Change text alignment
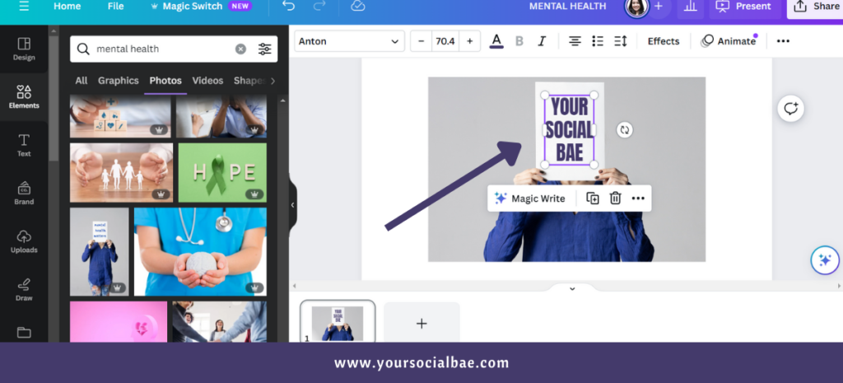Image resolution: width=843 pixels, height=383 pixels. (x=575, y=41)
